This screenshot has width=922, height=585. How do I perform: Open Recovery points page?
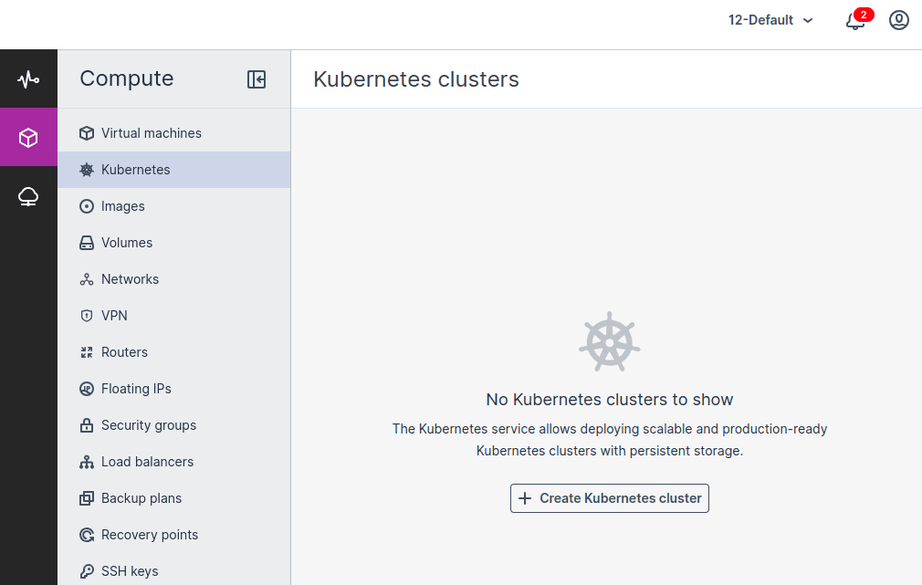tap(174, 535)
